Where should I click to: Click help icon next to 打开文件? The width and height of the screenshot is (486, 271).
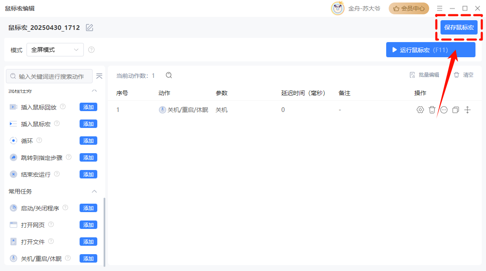pyautogui.click(x=51, y=241)
